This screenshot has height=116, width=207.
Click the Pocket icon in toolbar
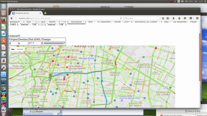point(191,18)
